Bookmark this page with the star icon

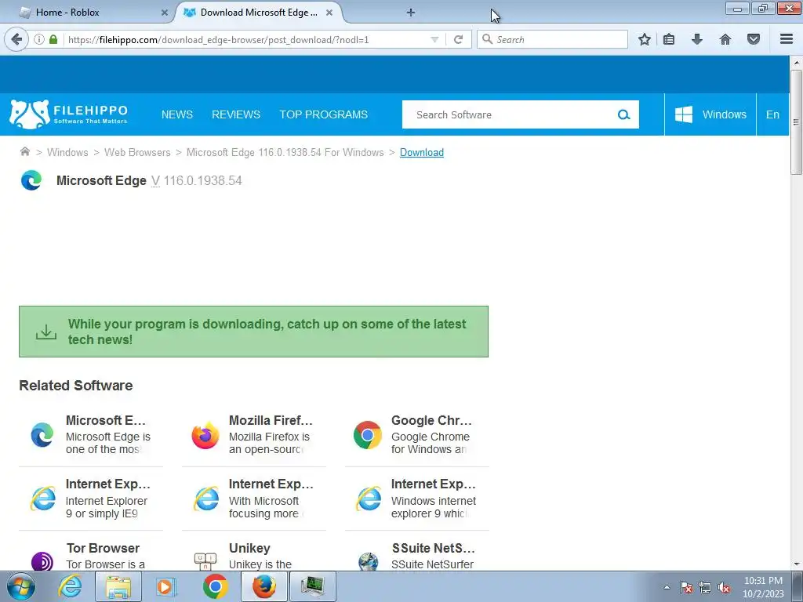pos(645,39)
